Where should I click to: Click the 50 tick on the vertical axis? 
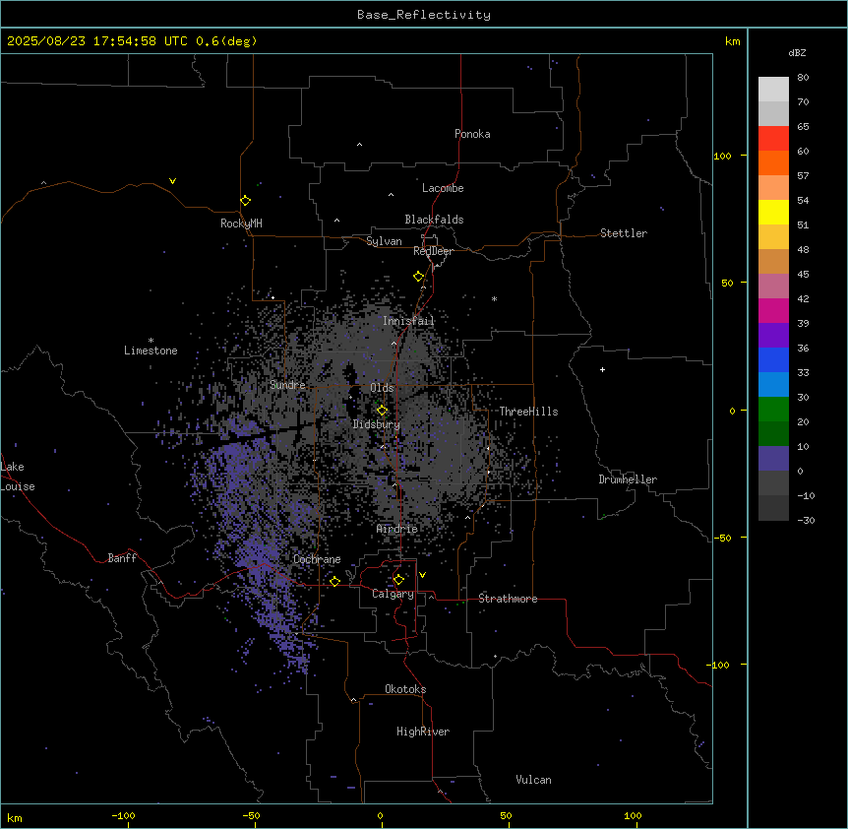[727, 283]
